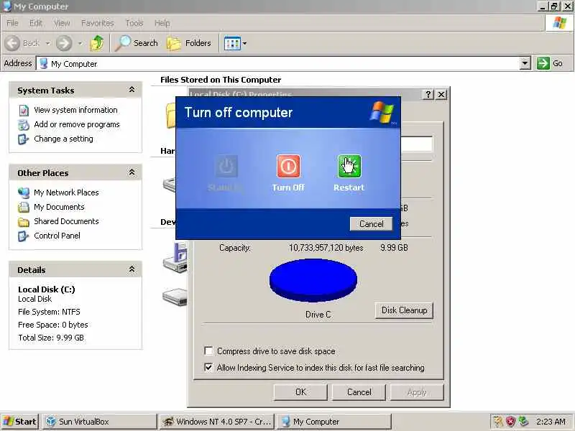
Task: Uncheck Allow Indexing Service checkbox
Action: [208, 367]
